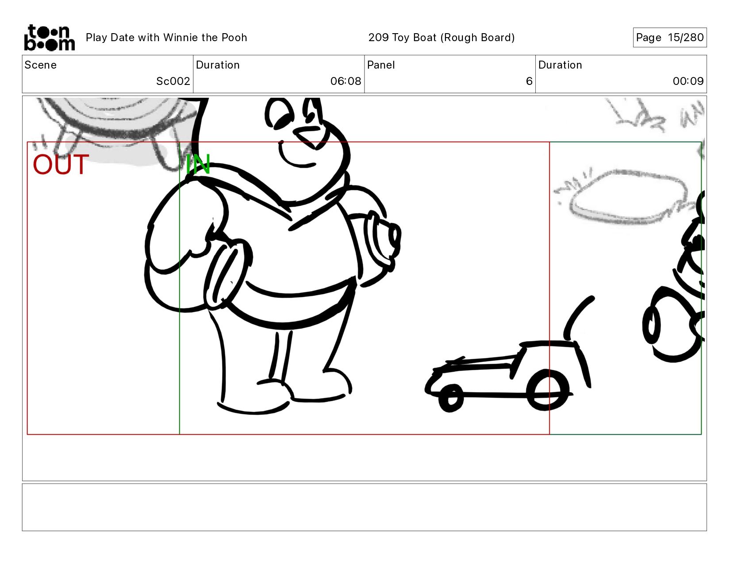
Task: Click the "Panel" header label
Action: (381, 65)
